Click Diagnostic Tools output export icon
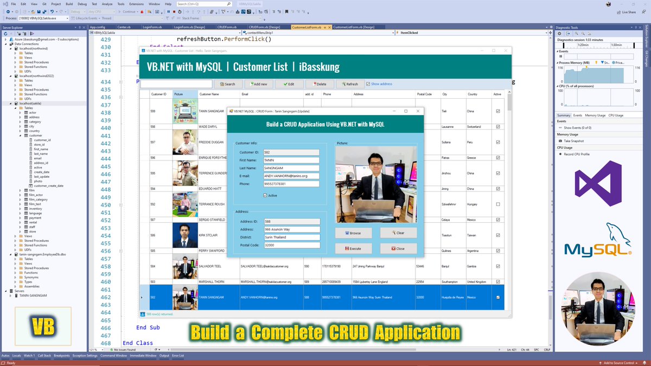 [568, 34]
